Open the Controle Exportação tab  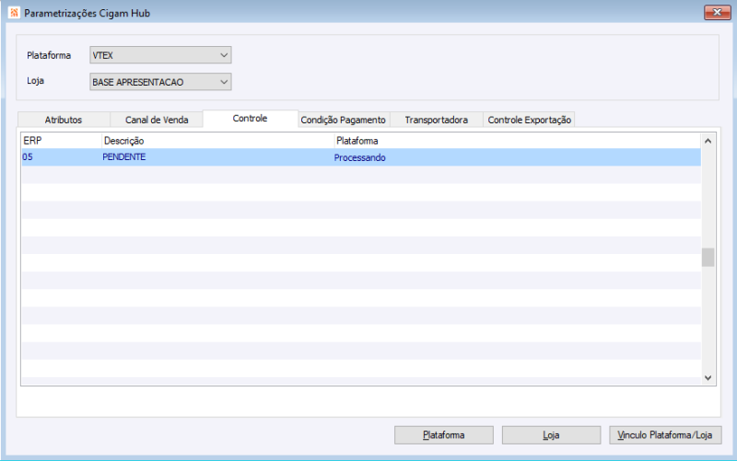click(529, 120)
